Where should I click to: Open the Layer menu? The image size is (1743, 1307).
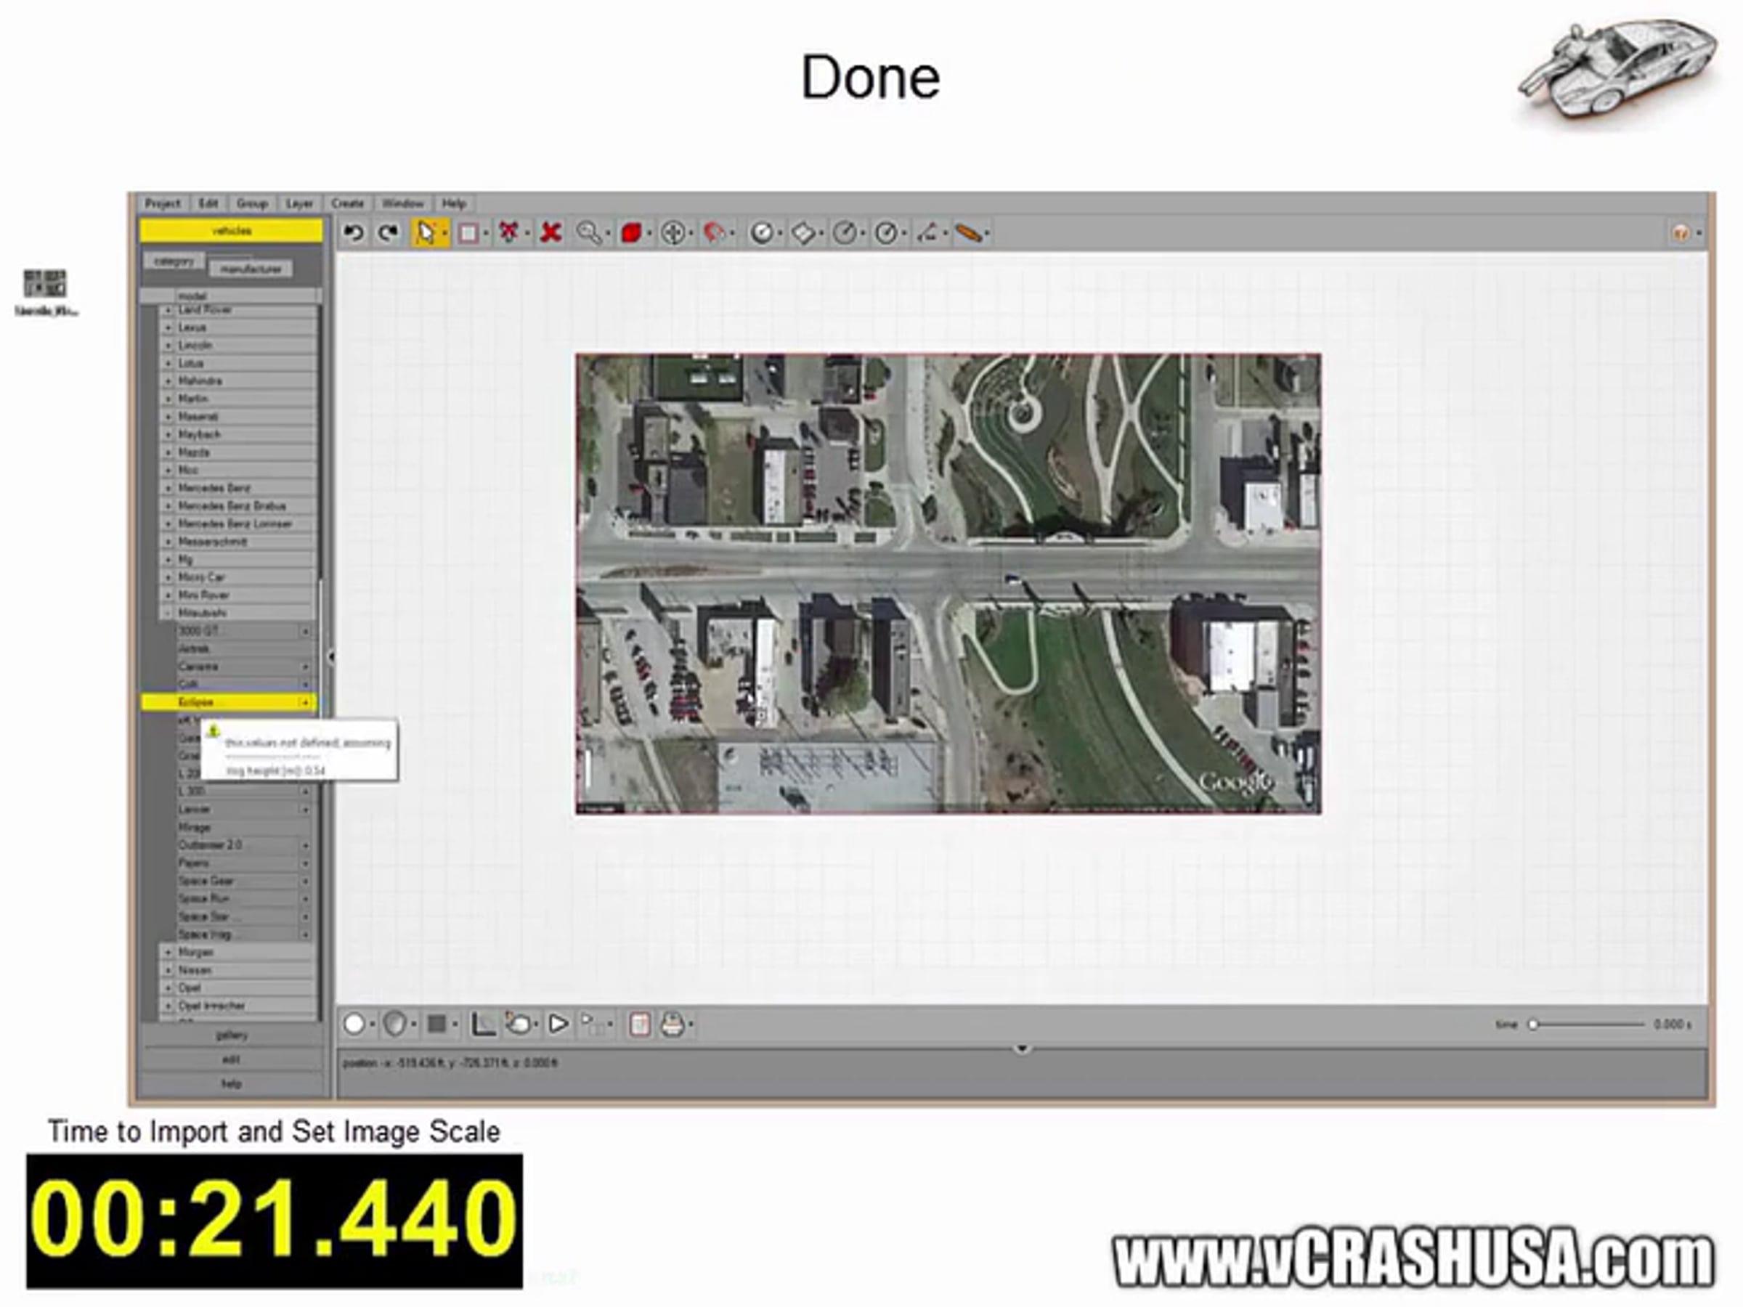point(299,203)
